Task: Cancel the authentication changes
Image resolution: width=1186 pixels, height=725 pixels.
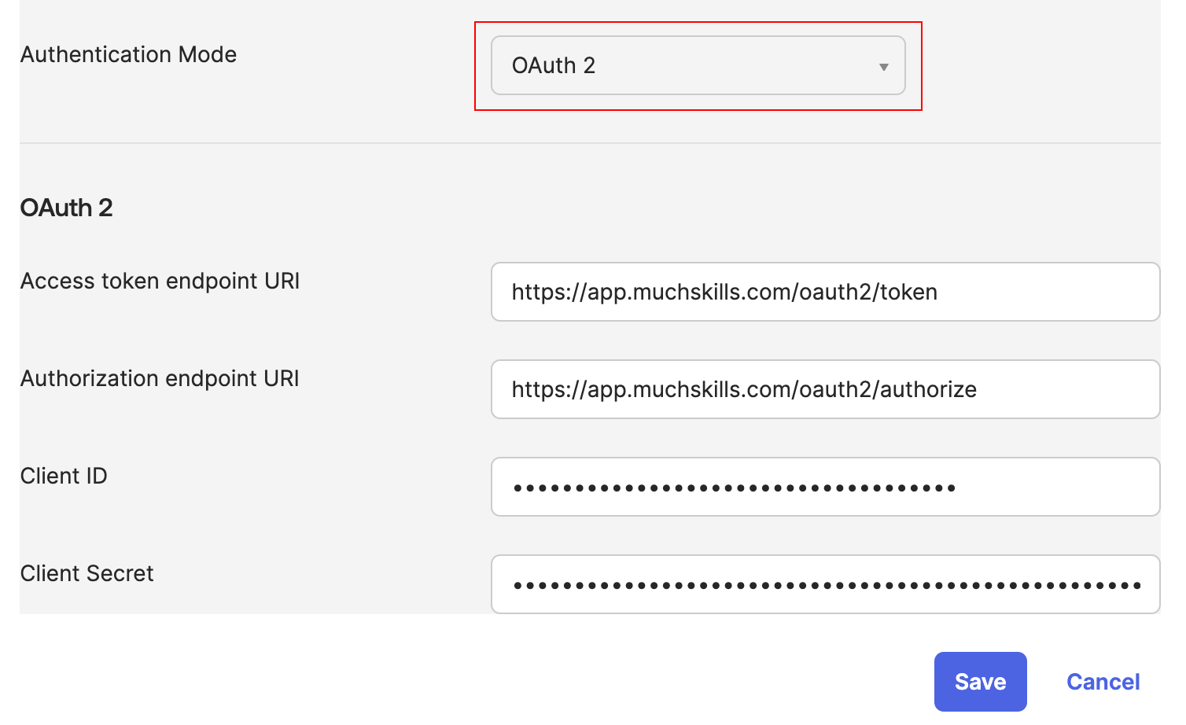Action: 1103,682
